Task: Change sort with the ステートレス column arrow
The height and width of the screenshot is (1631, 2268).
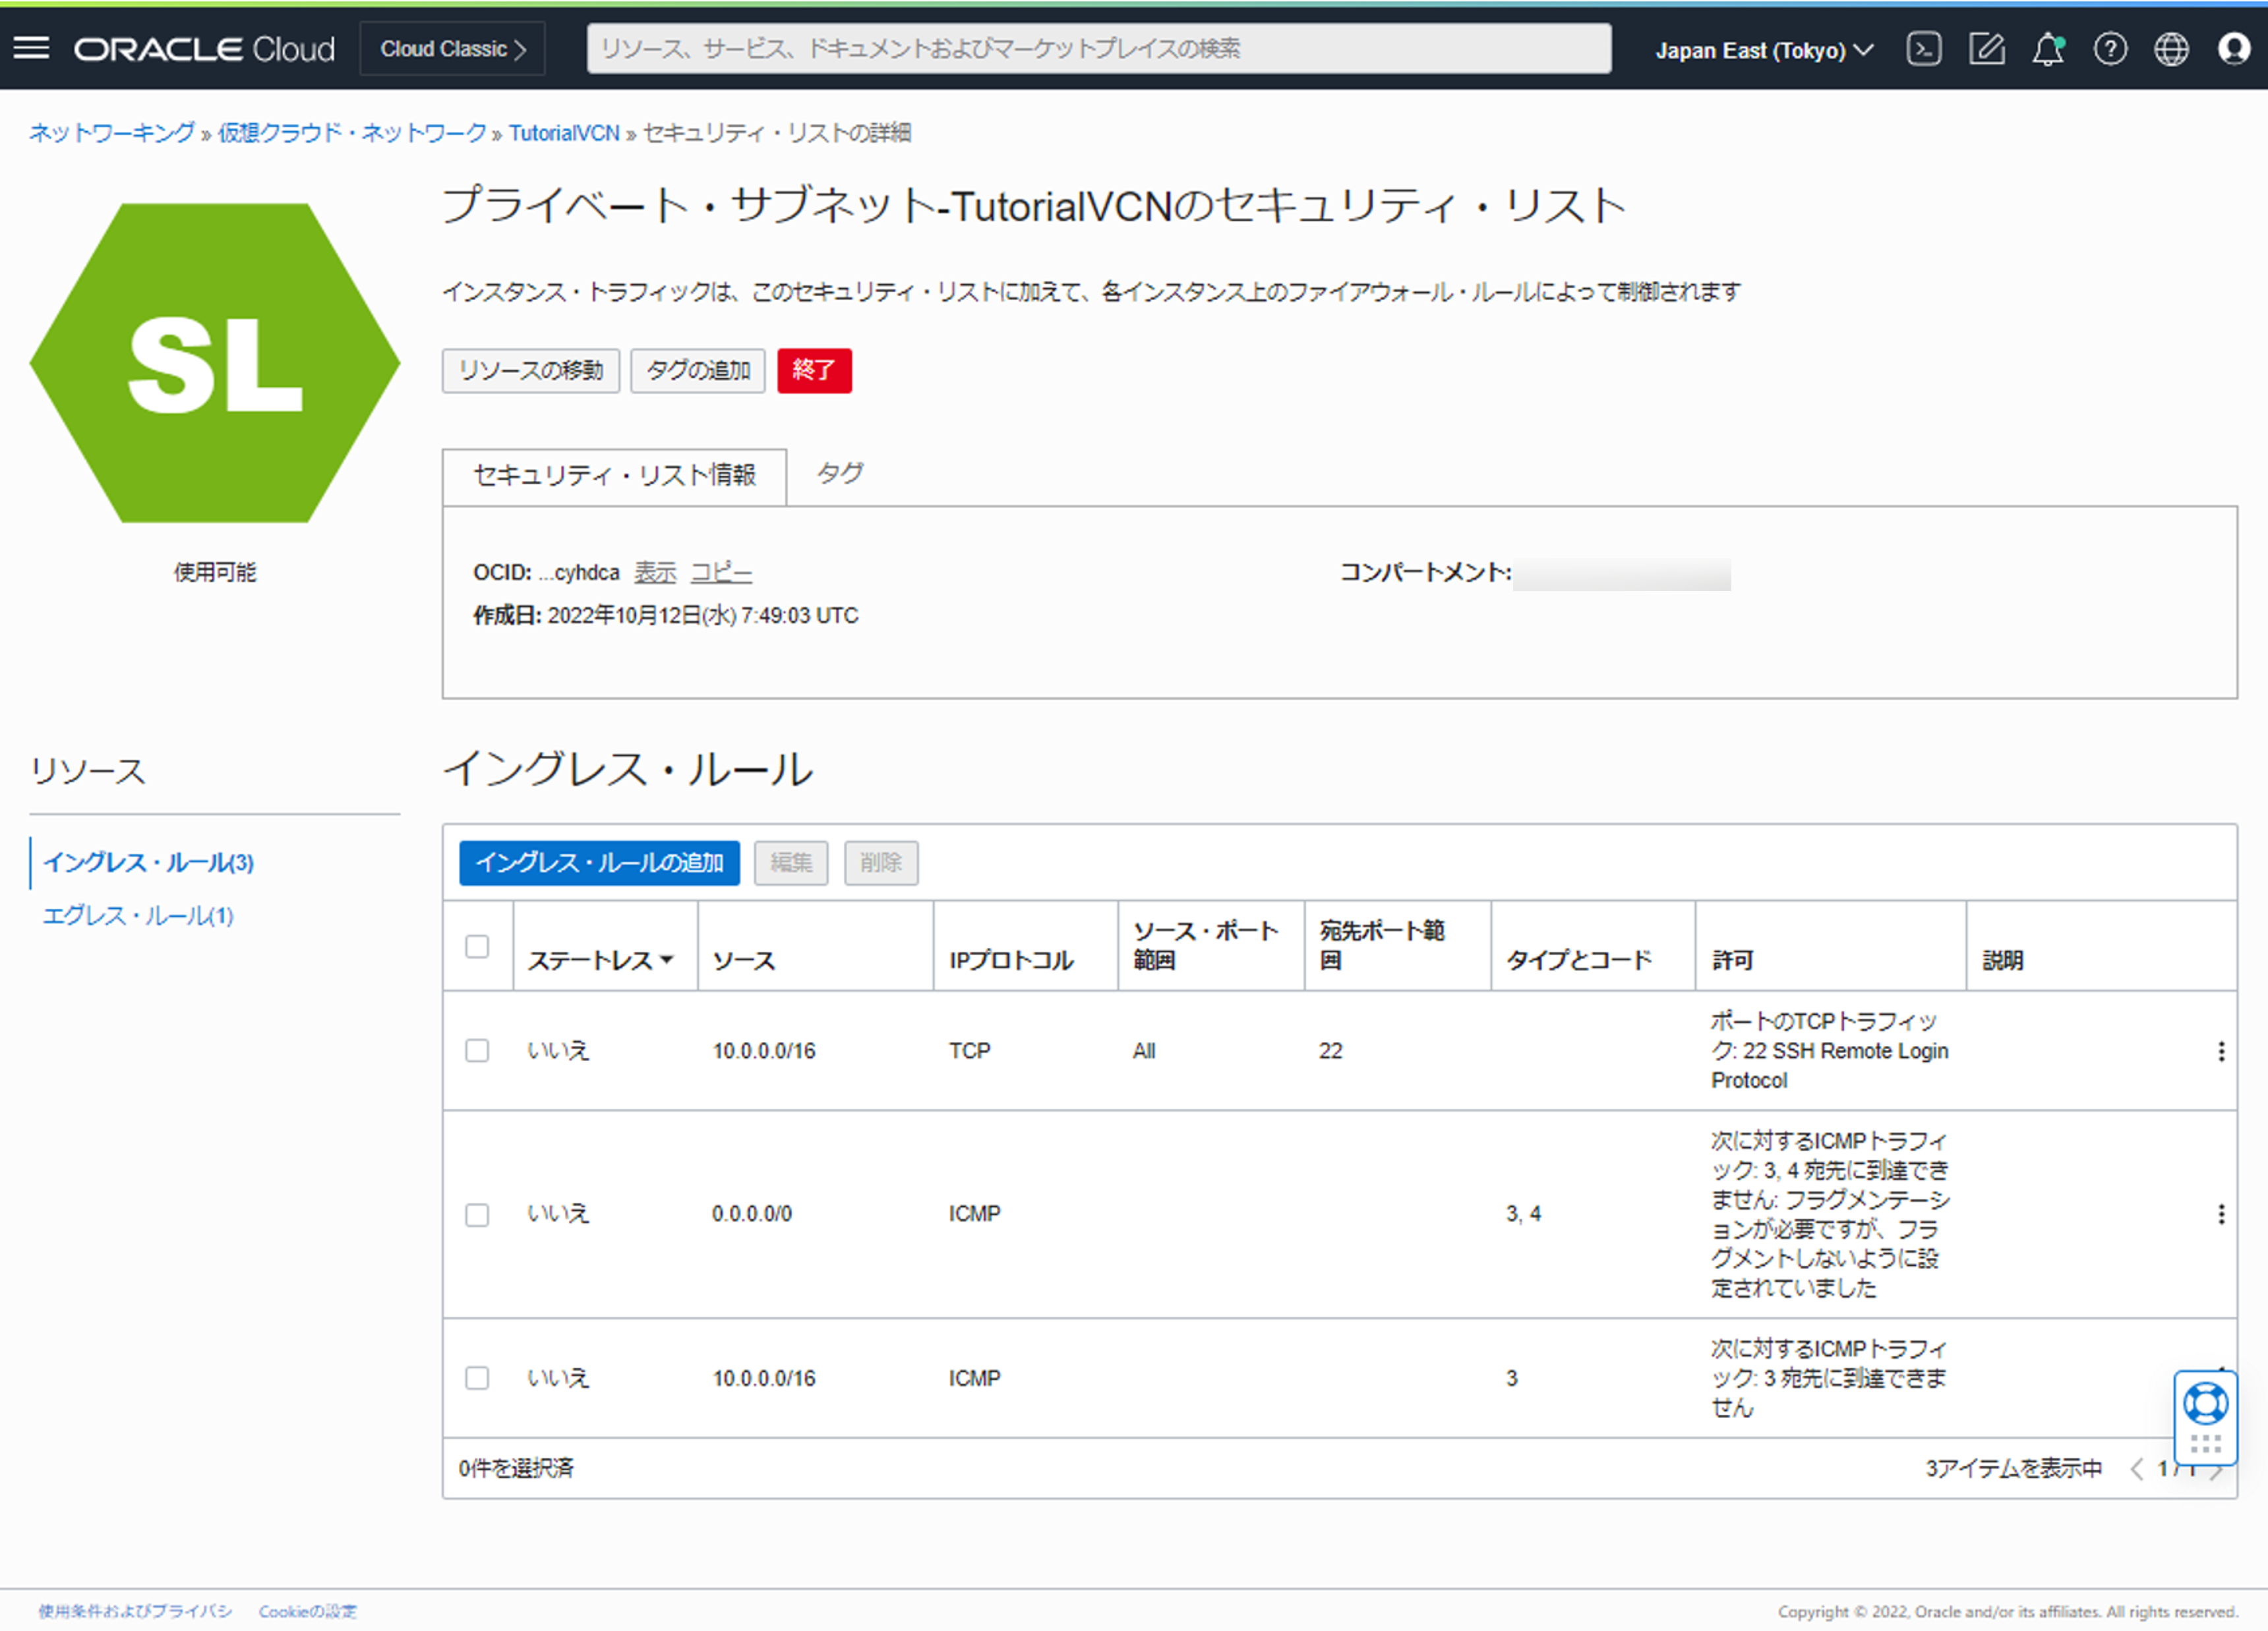Action: 669,959
